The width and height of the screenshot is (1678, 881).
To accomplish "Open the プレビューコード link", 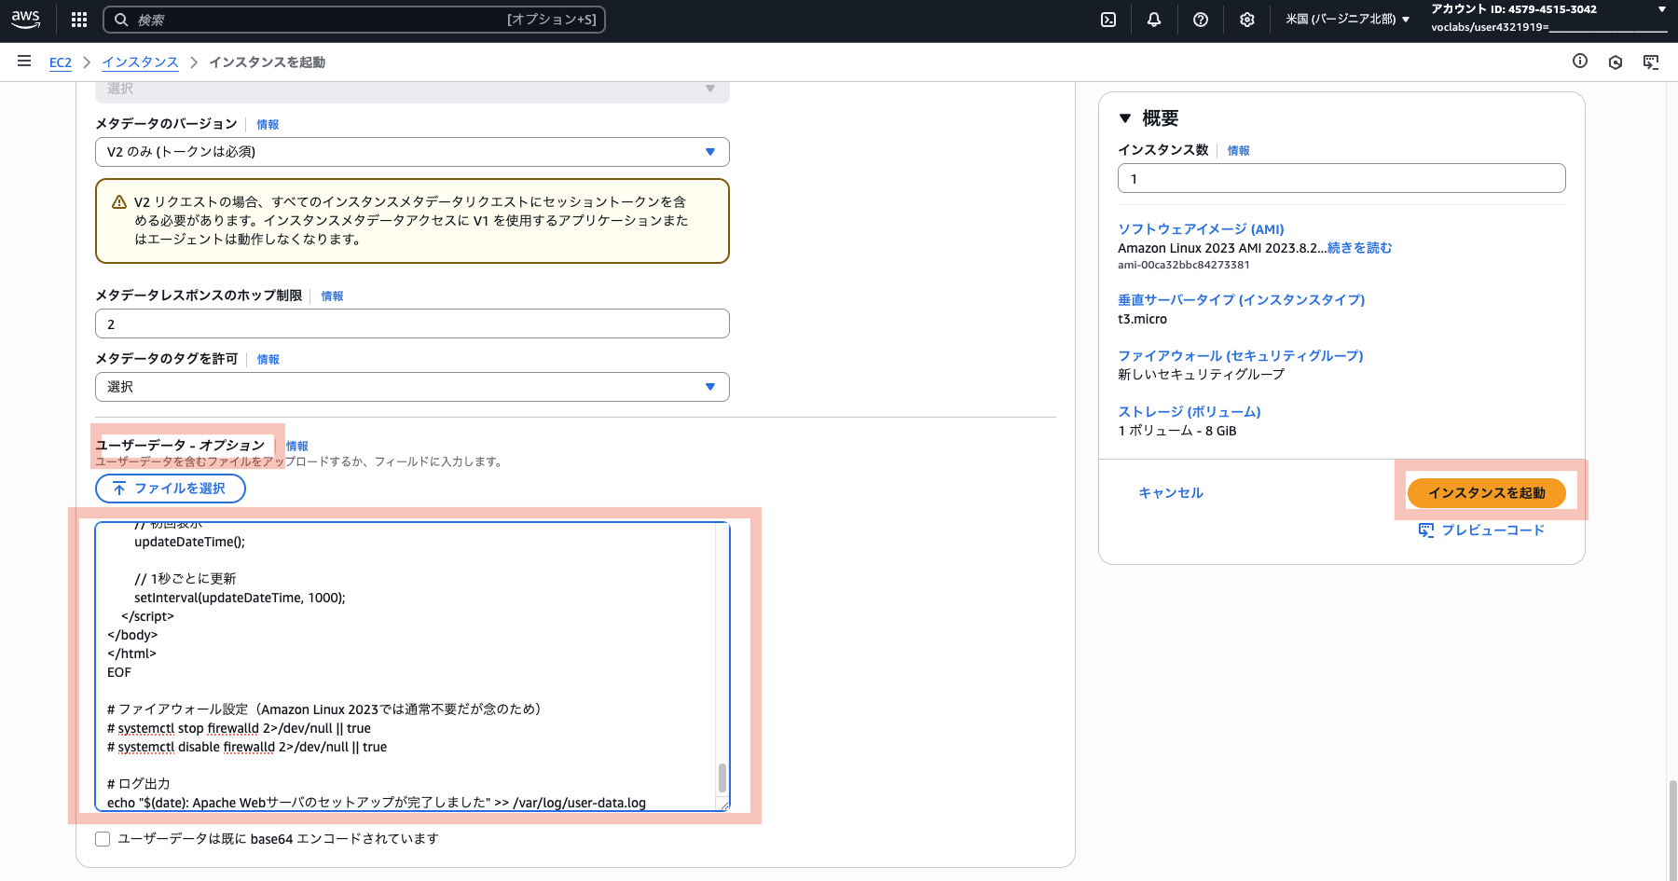I will (1493, 530).
